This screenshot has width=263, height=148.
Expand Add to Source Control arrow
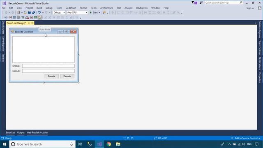coord(259,138)
